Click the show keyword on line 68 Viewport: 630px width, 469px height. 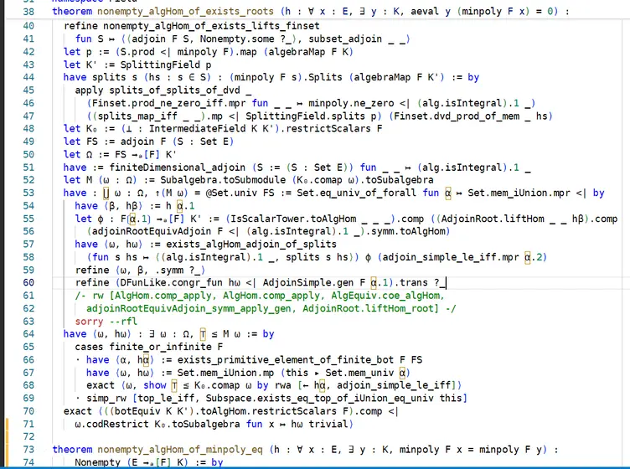pos(155,385)
